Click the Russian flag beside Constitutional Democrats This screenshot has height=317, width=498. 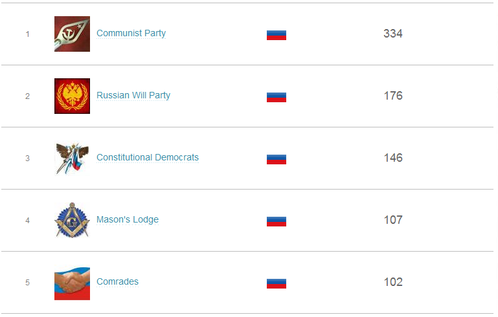[277, 159]
